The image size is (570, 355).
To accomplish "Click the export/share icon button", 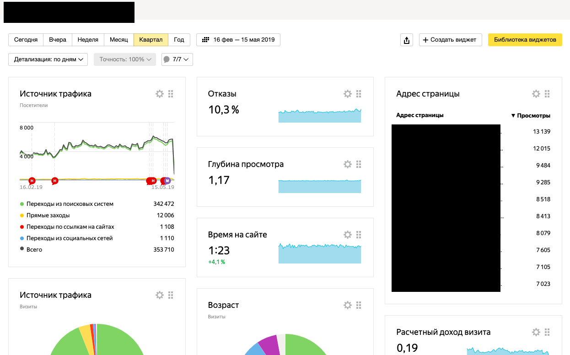I will 407,40.
